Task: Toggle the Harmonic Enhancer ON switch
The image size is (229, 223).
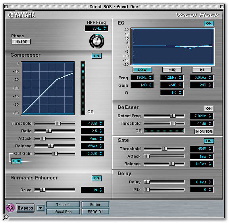Action: pos(96,178)
